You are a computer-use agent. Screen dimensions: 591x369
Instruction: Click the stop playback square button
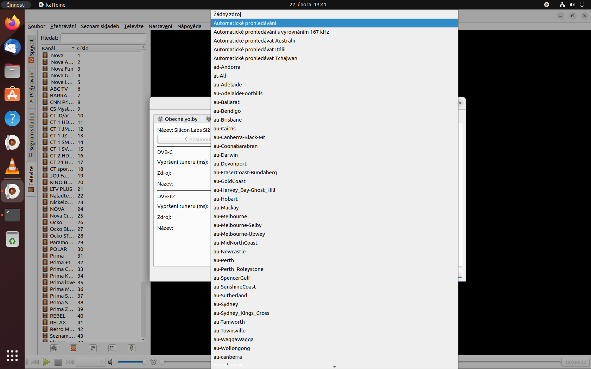click(58, 362)
